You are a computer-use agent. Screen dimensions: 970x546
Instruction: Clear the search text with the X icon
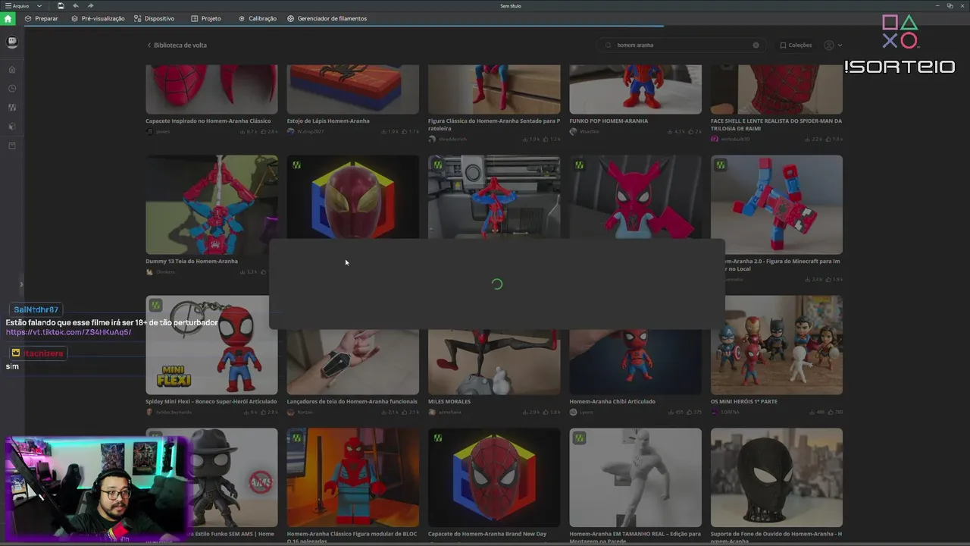point(756,45)
